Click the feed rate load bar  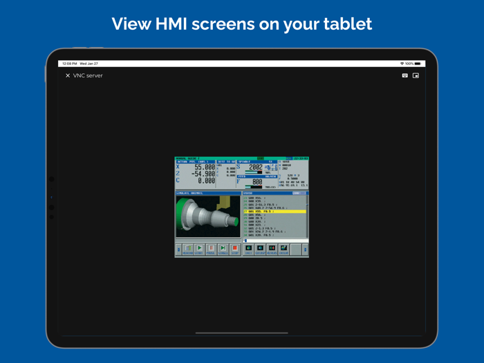coord(254,187)
